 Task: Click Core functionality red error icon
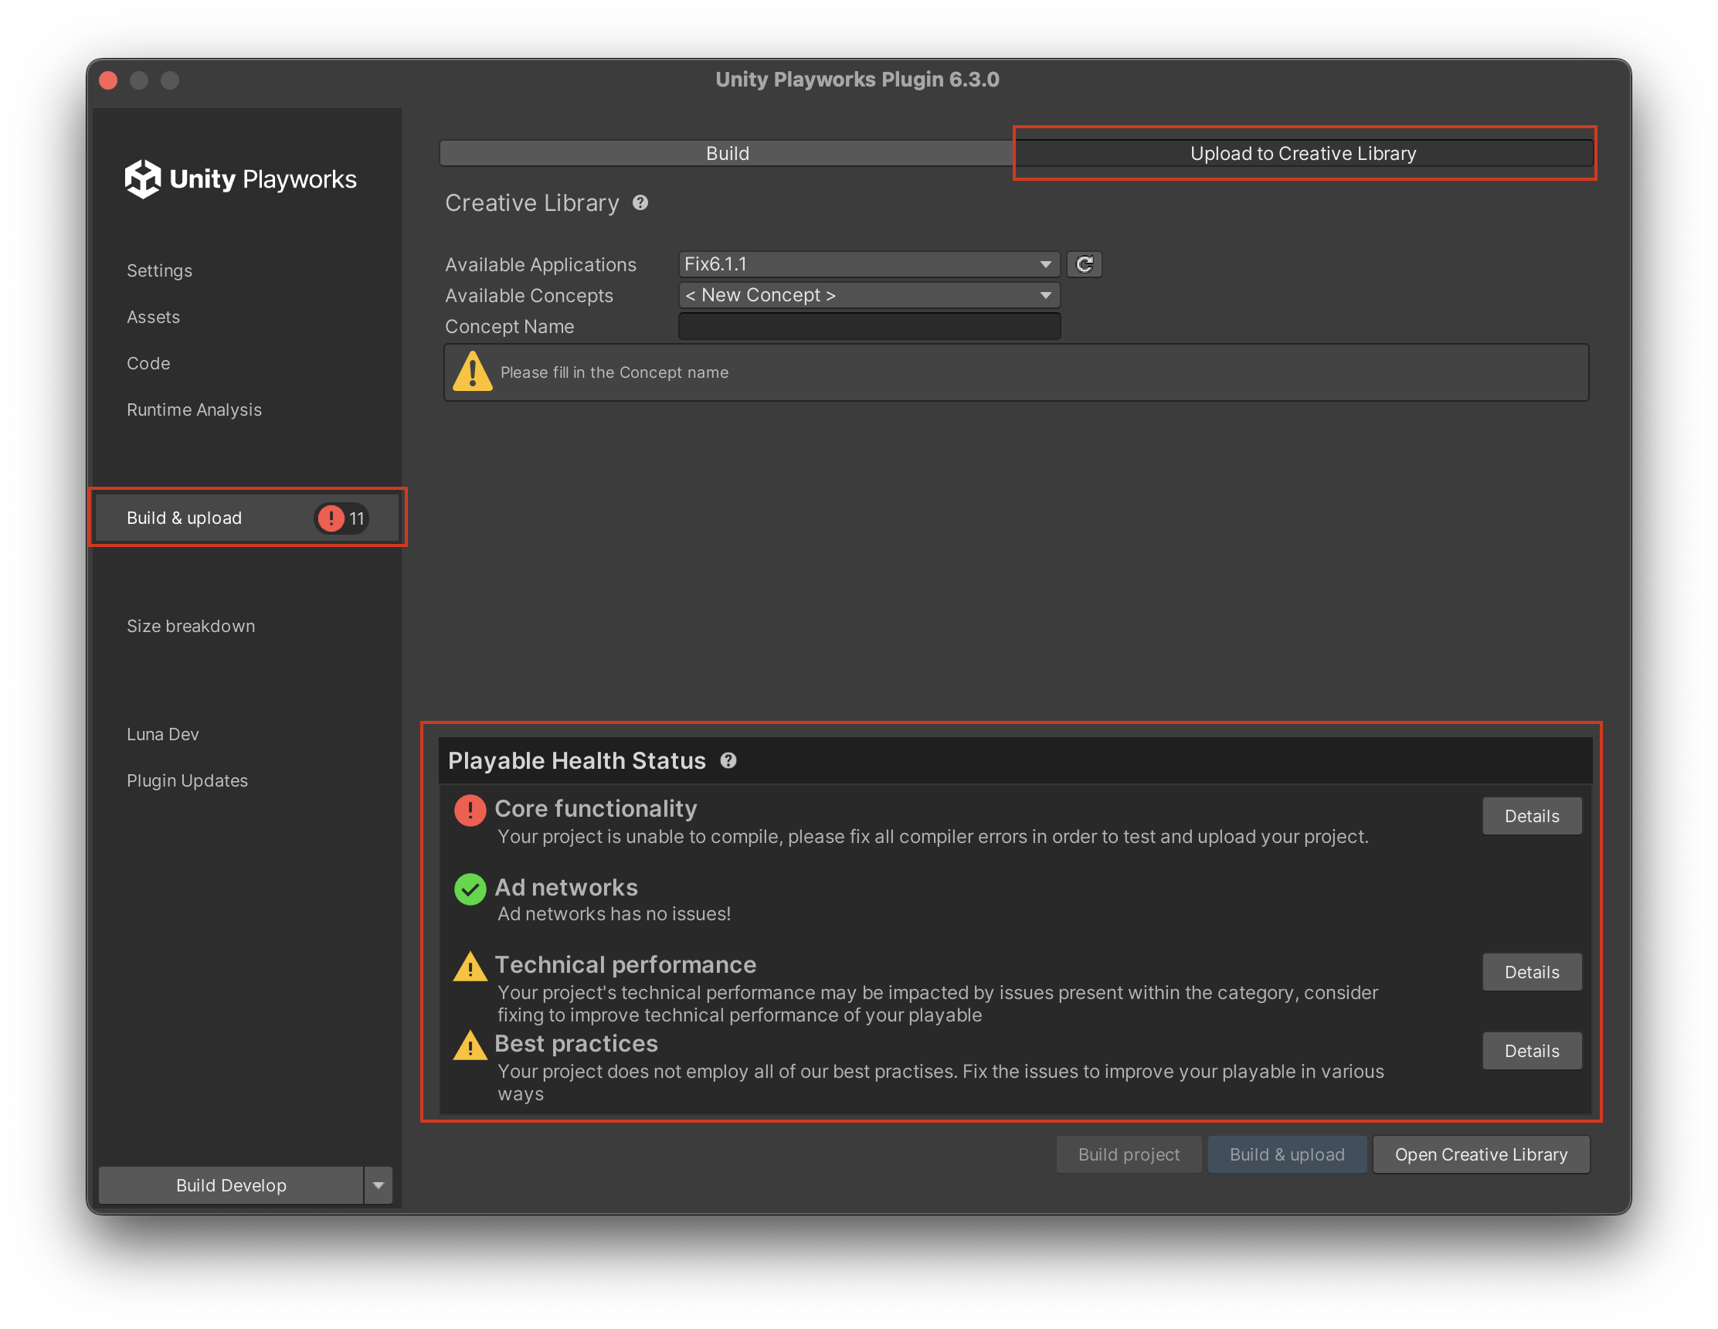[470, 810]
